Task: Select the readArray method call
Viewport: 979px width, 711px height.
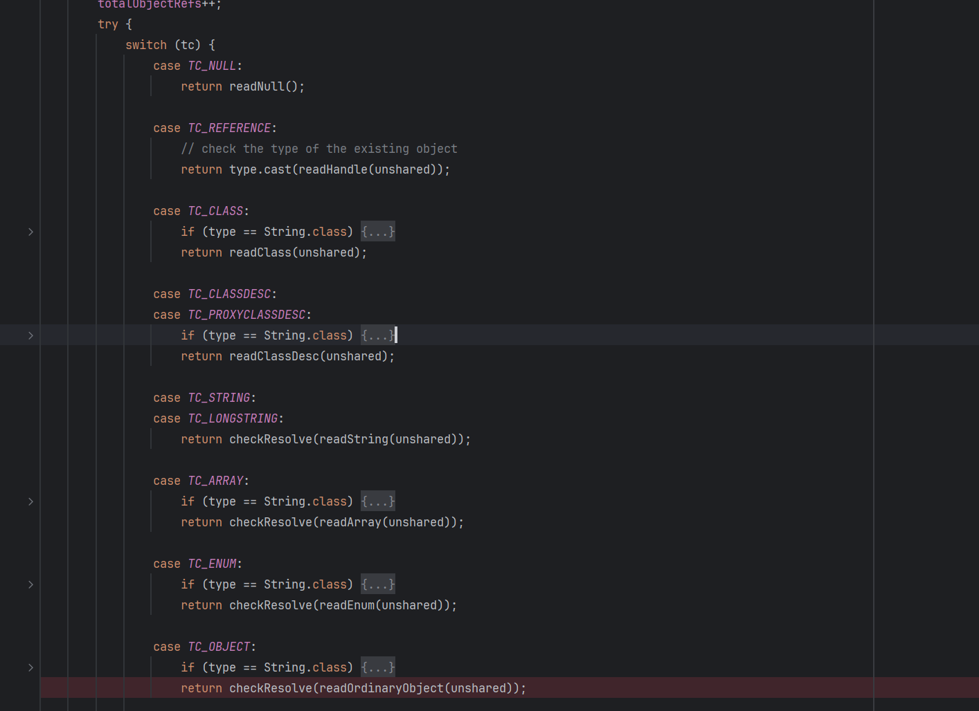Action: [x=350, y=522]
